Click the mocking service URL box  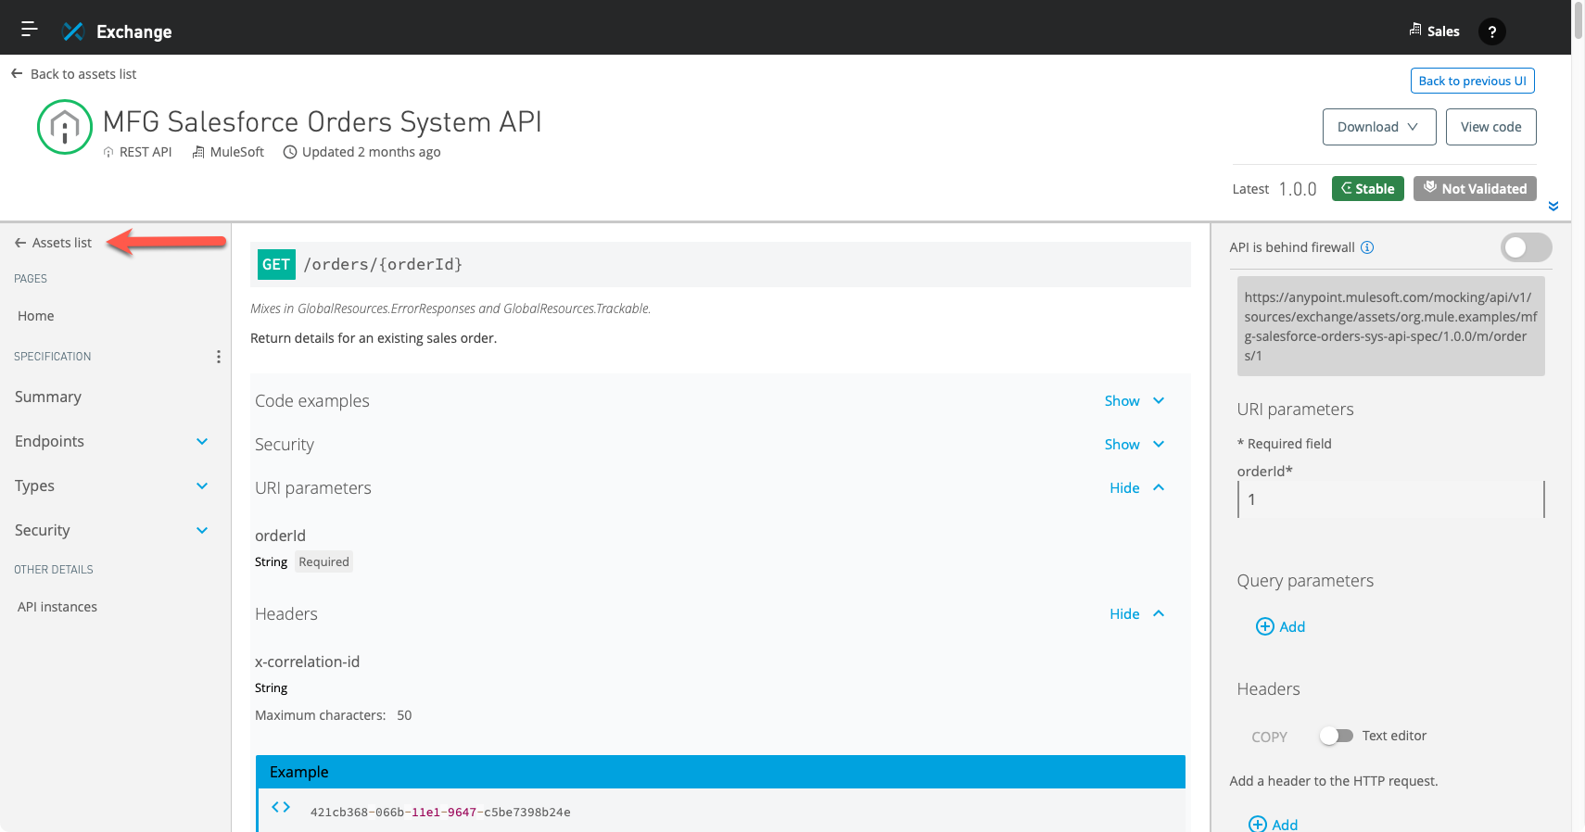pos(1390,326)
